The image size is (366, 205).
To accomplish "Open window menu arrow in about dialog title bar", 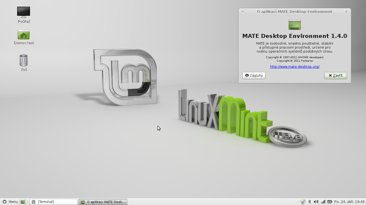I will 243,12.
